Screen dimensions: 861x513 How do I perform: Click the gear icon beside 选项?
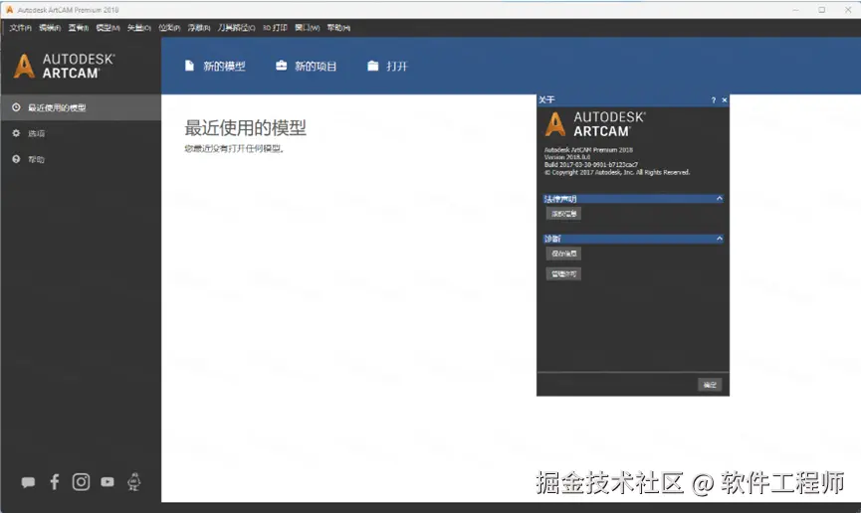16,133
